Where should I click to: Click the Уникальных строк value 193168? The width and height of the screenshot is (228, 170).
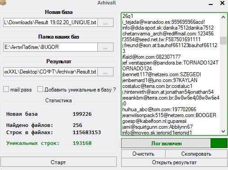pyautogui.click(x=82, y=143)
